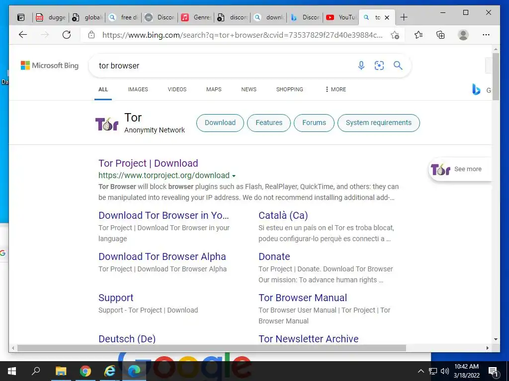The height and width of the screenshot is (381, 509).
Task: Add this page to favorites star
Action: (395, 35)
